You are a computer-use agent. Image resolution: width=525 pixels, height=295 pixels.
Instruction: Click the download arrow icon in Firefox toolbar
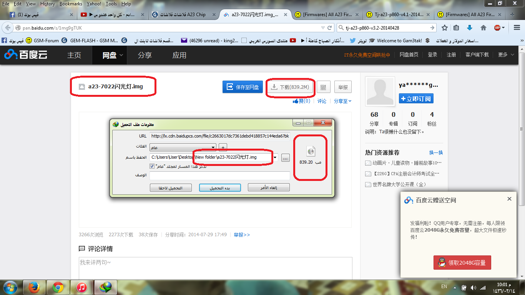[x=469, y=28]
